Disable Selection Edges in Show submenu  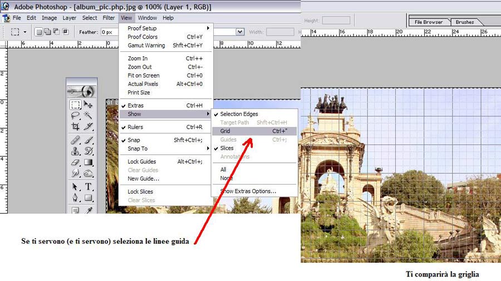point(239,114)
